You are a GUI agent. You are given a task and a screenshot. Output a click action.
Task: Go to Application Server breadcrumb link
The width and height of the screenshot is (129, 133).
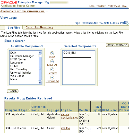coord(23,11)
